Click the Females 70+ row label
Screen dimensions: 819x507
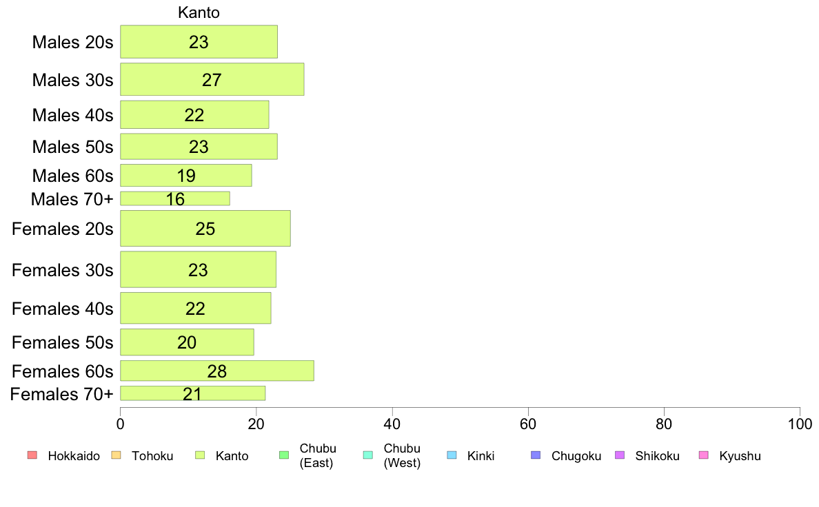pos(61,394)
